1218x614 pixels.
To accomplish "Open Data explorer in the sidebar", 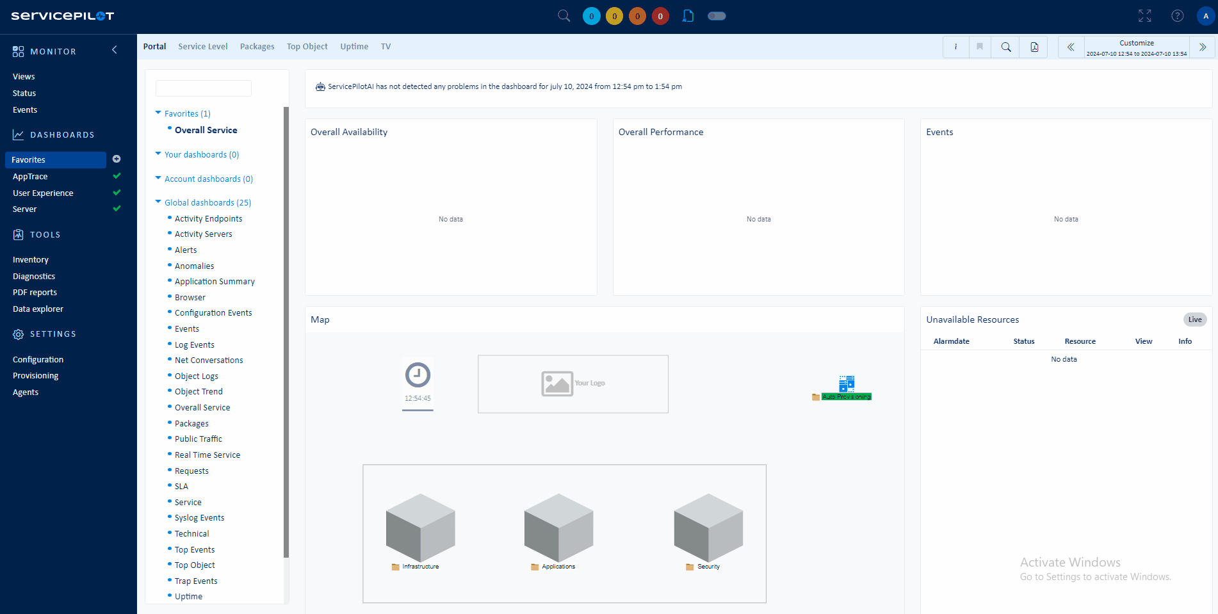I will tap(38, 309).
